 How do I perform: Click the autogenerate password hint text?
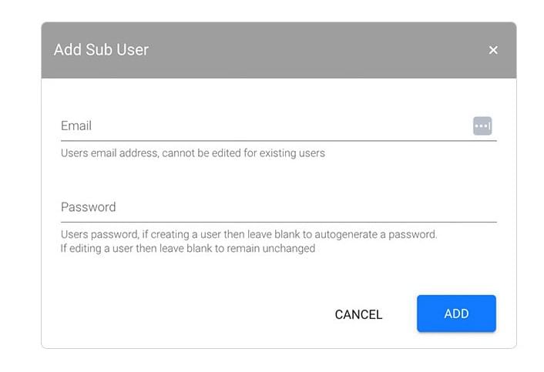coord(249,234)
